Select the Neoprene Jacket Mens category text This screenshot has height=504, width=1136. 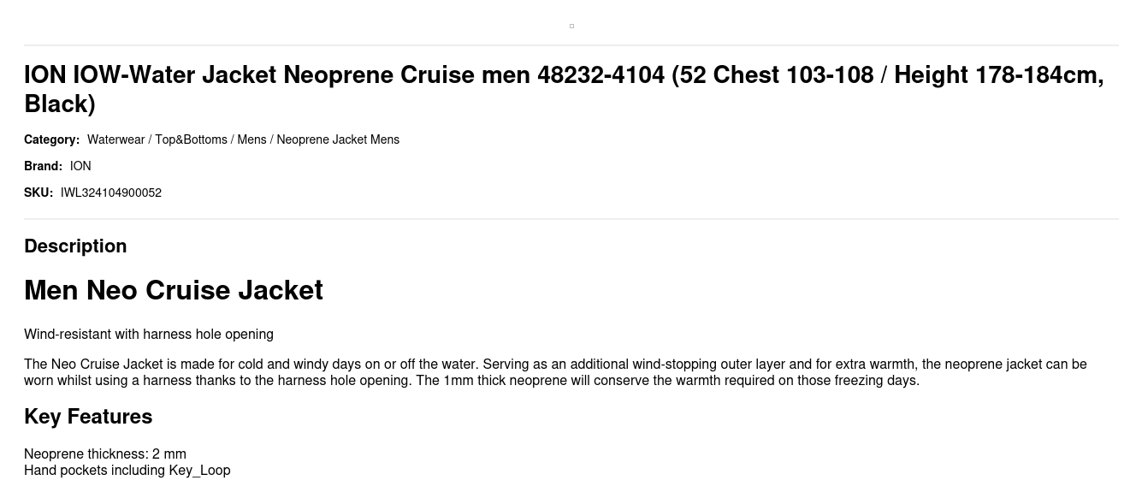(338, 139)
